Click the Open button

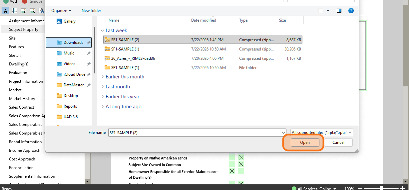click(x=305, y=142)
